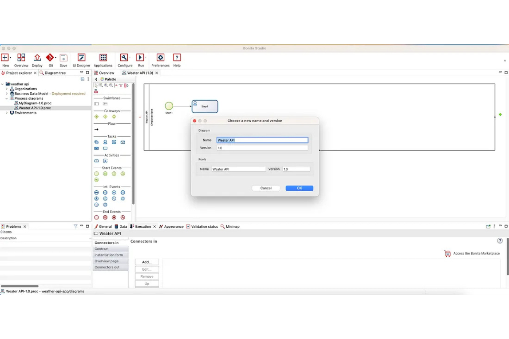Close the Weater API (1.0) editor tab
Viewport: 509px width, 339px height.
coord(156,73)
